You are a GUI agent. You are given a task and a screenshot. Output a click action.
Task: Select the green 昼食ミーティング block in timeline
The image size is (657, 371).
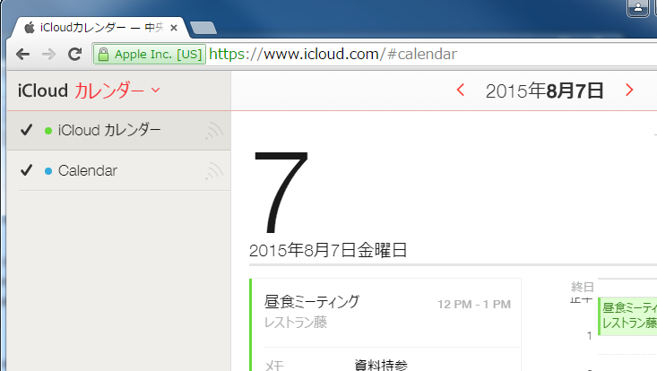[627, 316]
